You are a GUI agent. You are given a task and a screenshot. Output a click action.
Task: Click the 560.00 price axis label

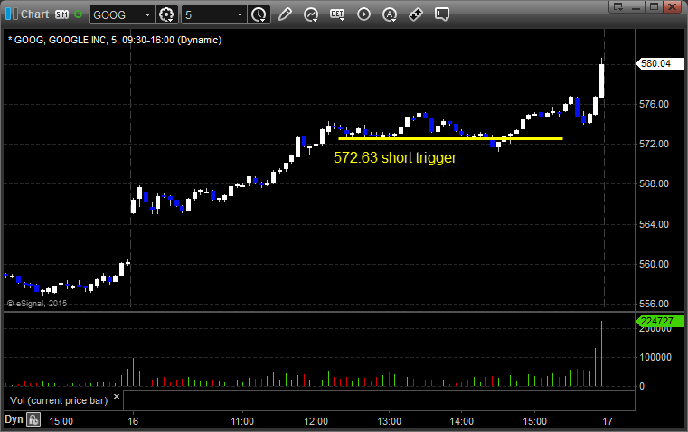tap(654, 264)
